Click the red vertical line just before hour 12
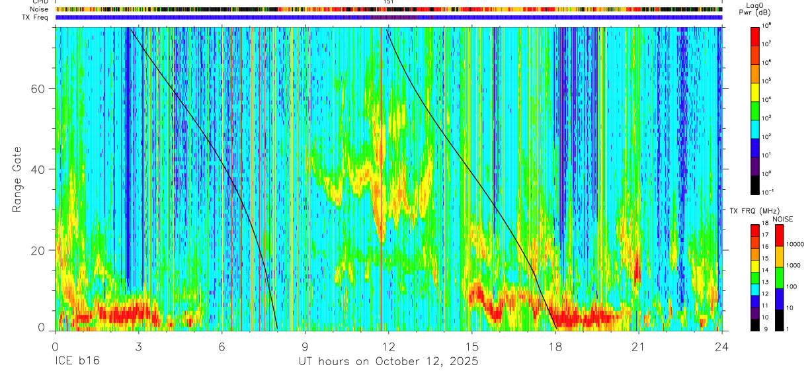The image size is (812, 375). pos(381,179)
